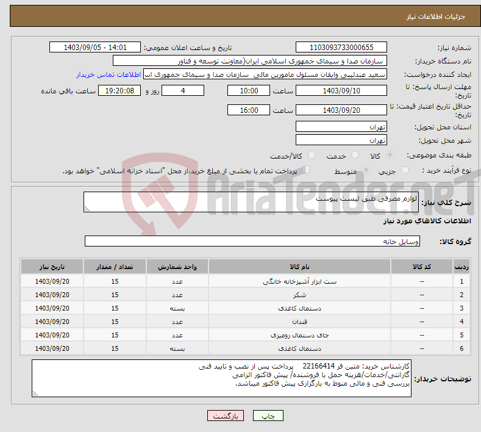Click the price validity time 16:00 field
The width and height of the screenshot is (481, 432).
pyautogui.click(x=249, y=110)
